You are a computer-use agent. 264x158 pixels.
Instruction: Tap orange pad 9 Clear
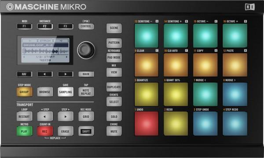coord(147,65)
